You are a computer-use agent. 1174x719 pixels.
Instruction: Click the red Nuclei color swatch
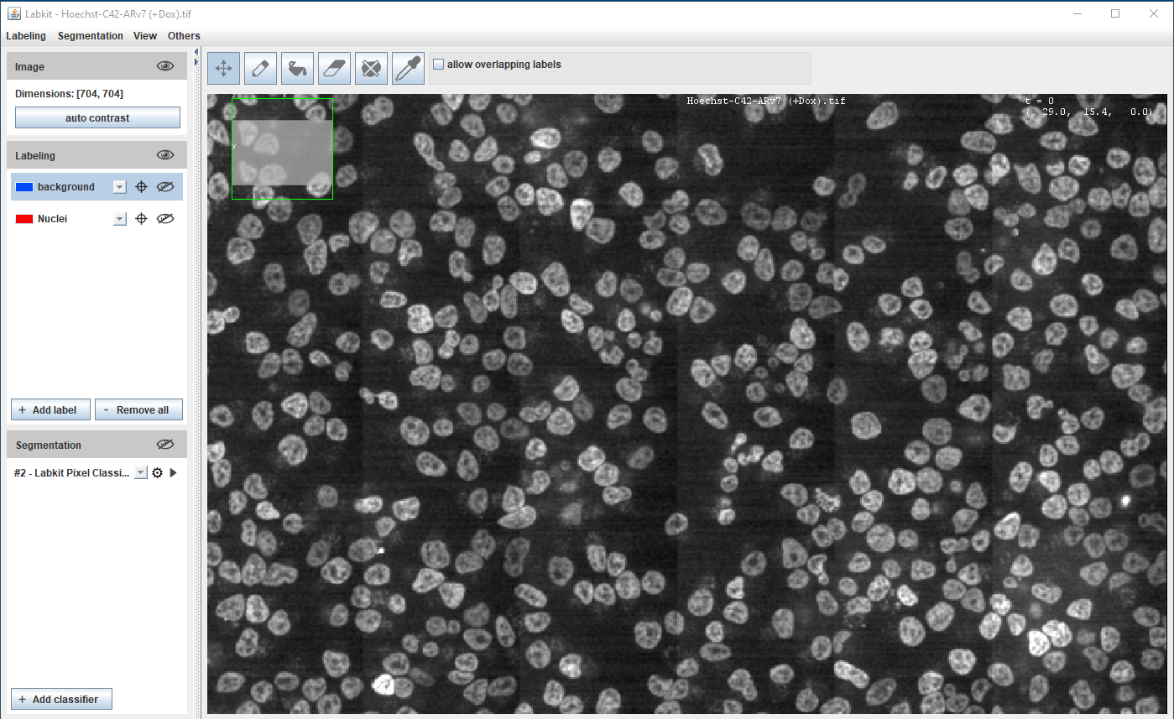point(24,219)
